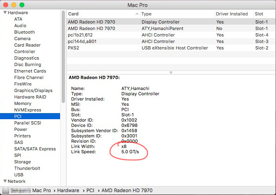Click the Network category label
The image size is (276, 195).
coord(17,181)
